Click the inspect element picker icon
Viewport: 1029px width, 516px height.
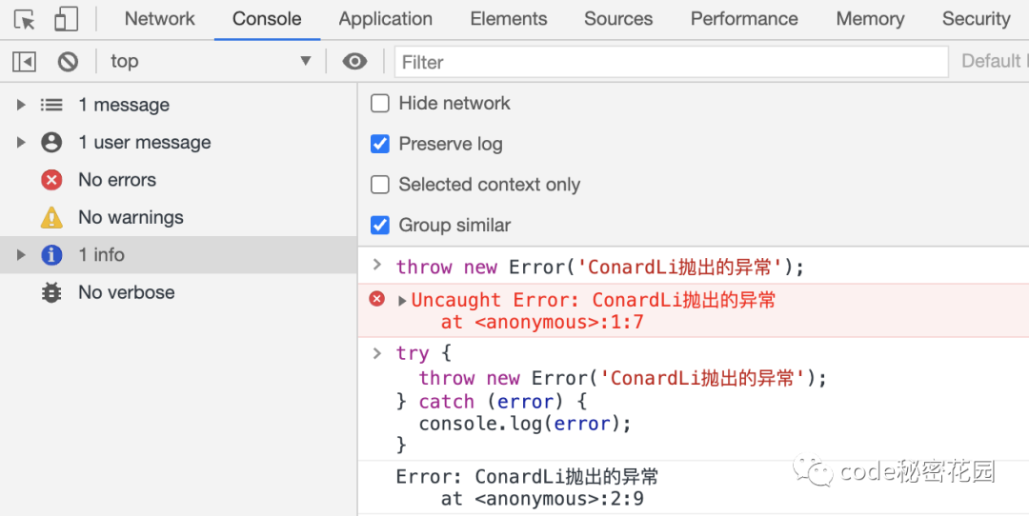24,19
